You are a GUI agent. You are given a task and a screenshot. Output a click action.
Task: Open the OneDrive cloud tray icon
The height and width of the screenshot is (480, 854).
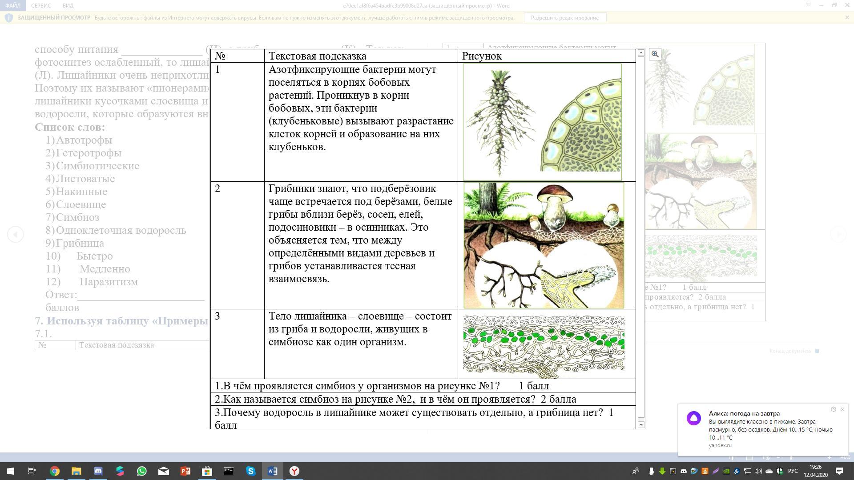(769, 471)
